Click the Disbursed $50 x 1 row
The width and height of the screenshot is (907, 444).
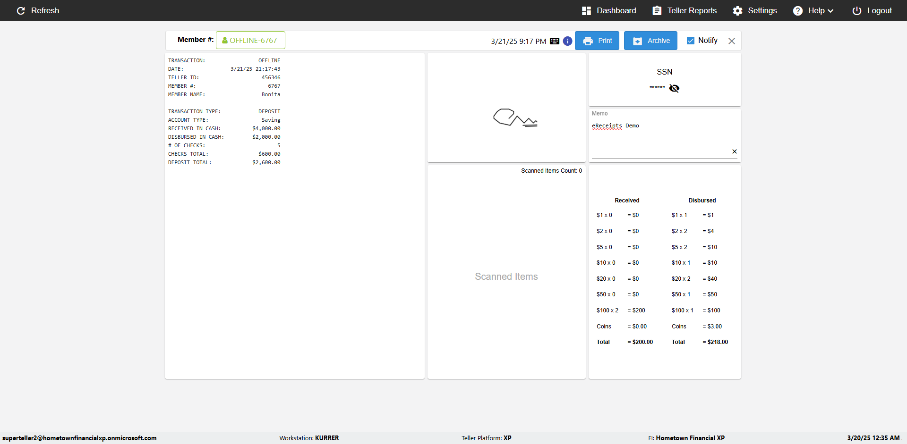point(694,294)
